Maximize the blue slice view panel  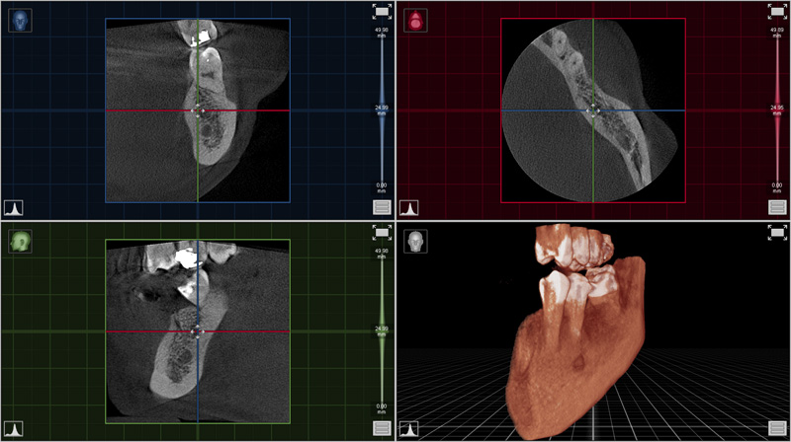pos(382,12)
